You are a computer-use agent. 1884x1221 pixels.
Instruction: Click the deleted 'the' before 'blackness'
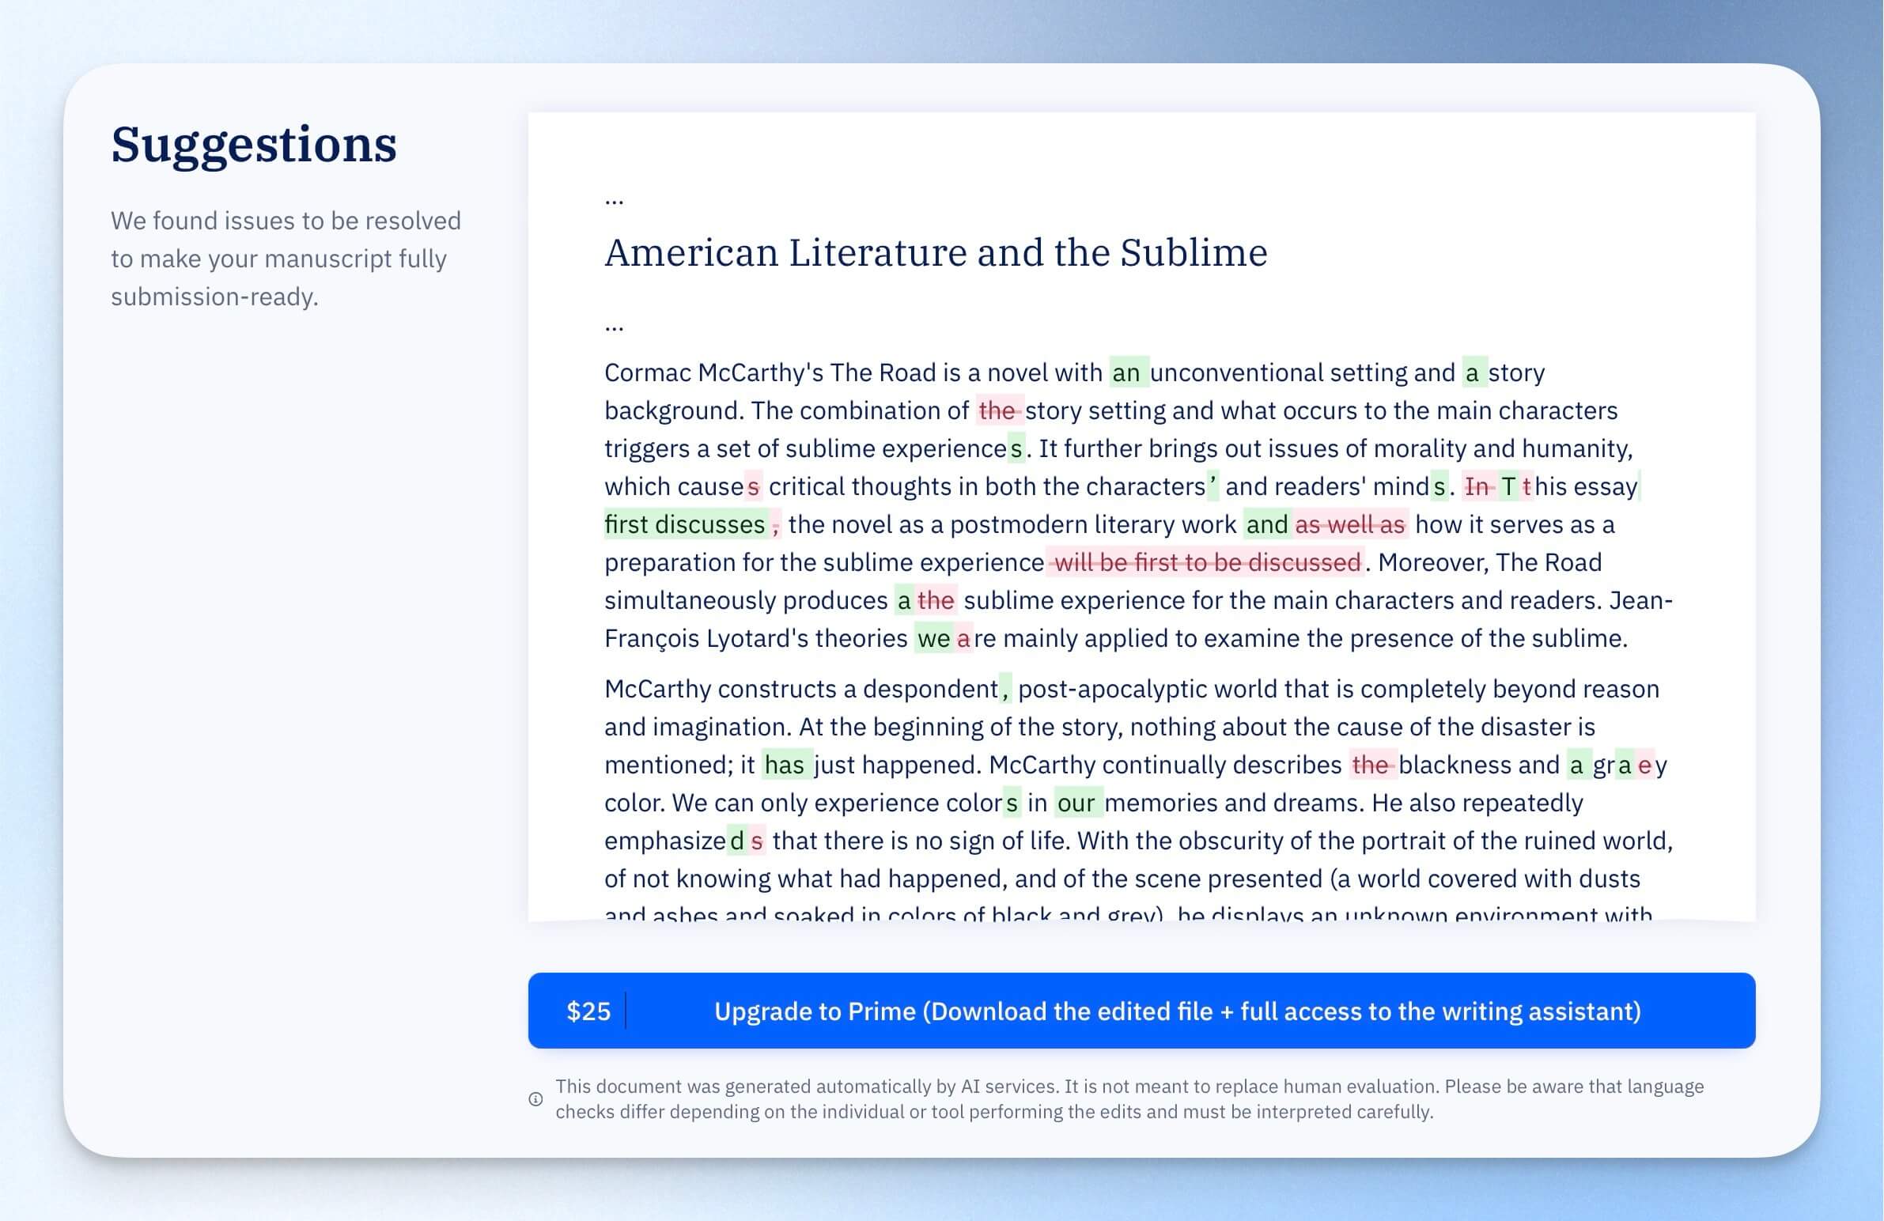[x=1372, y=765]
